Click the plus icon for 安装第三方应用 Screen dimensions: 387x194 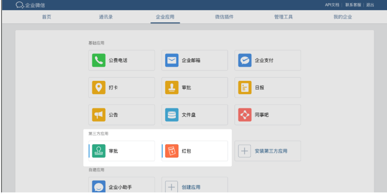coord(244,151)
